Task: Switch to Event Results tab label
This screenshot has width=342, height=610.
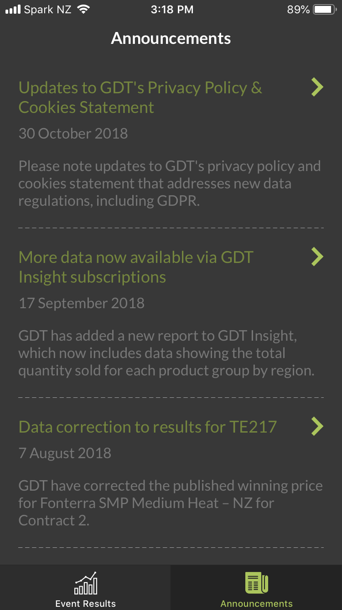Action: [86, 604]
